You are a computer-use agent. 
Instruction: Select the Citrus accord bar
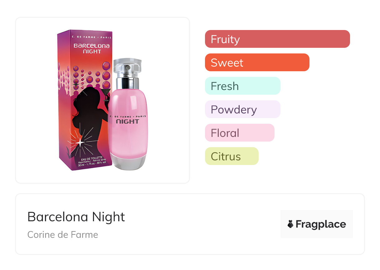point(231,156)
